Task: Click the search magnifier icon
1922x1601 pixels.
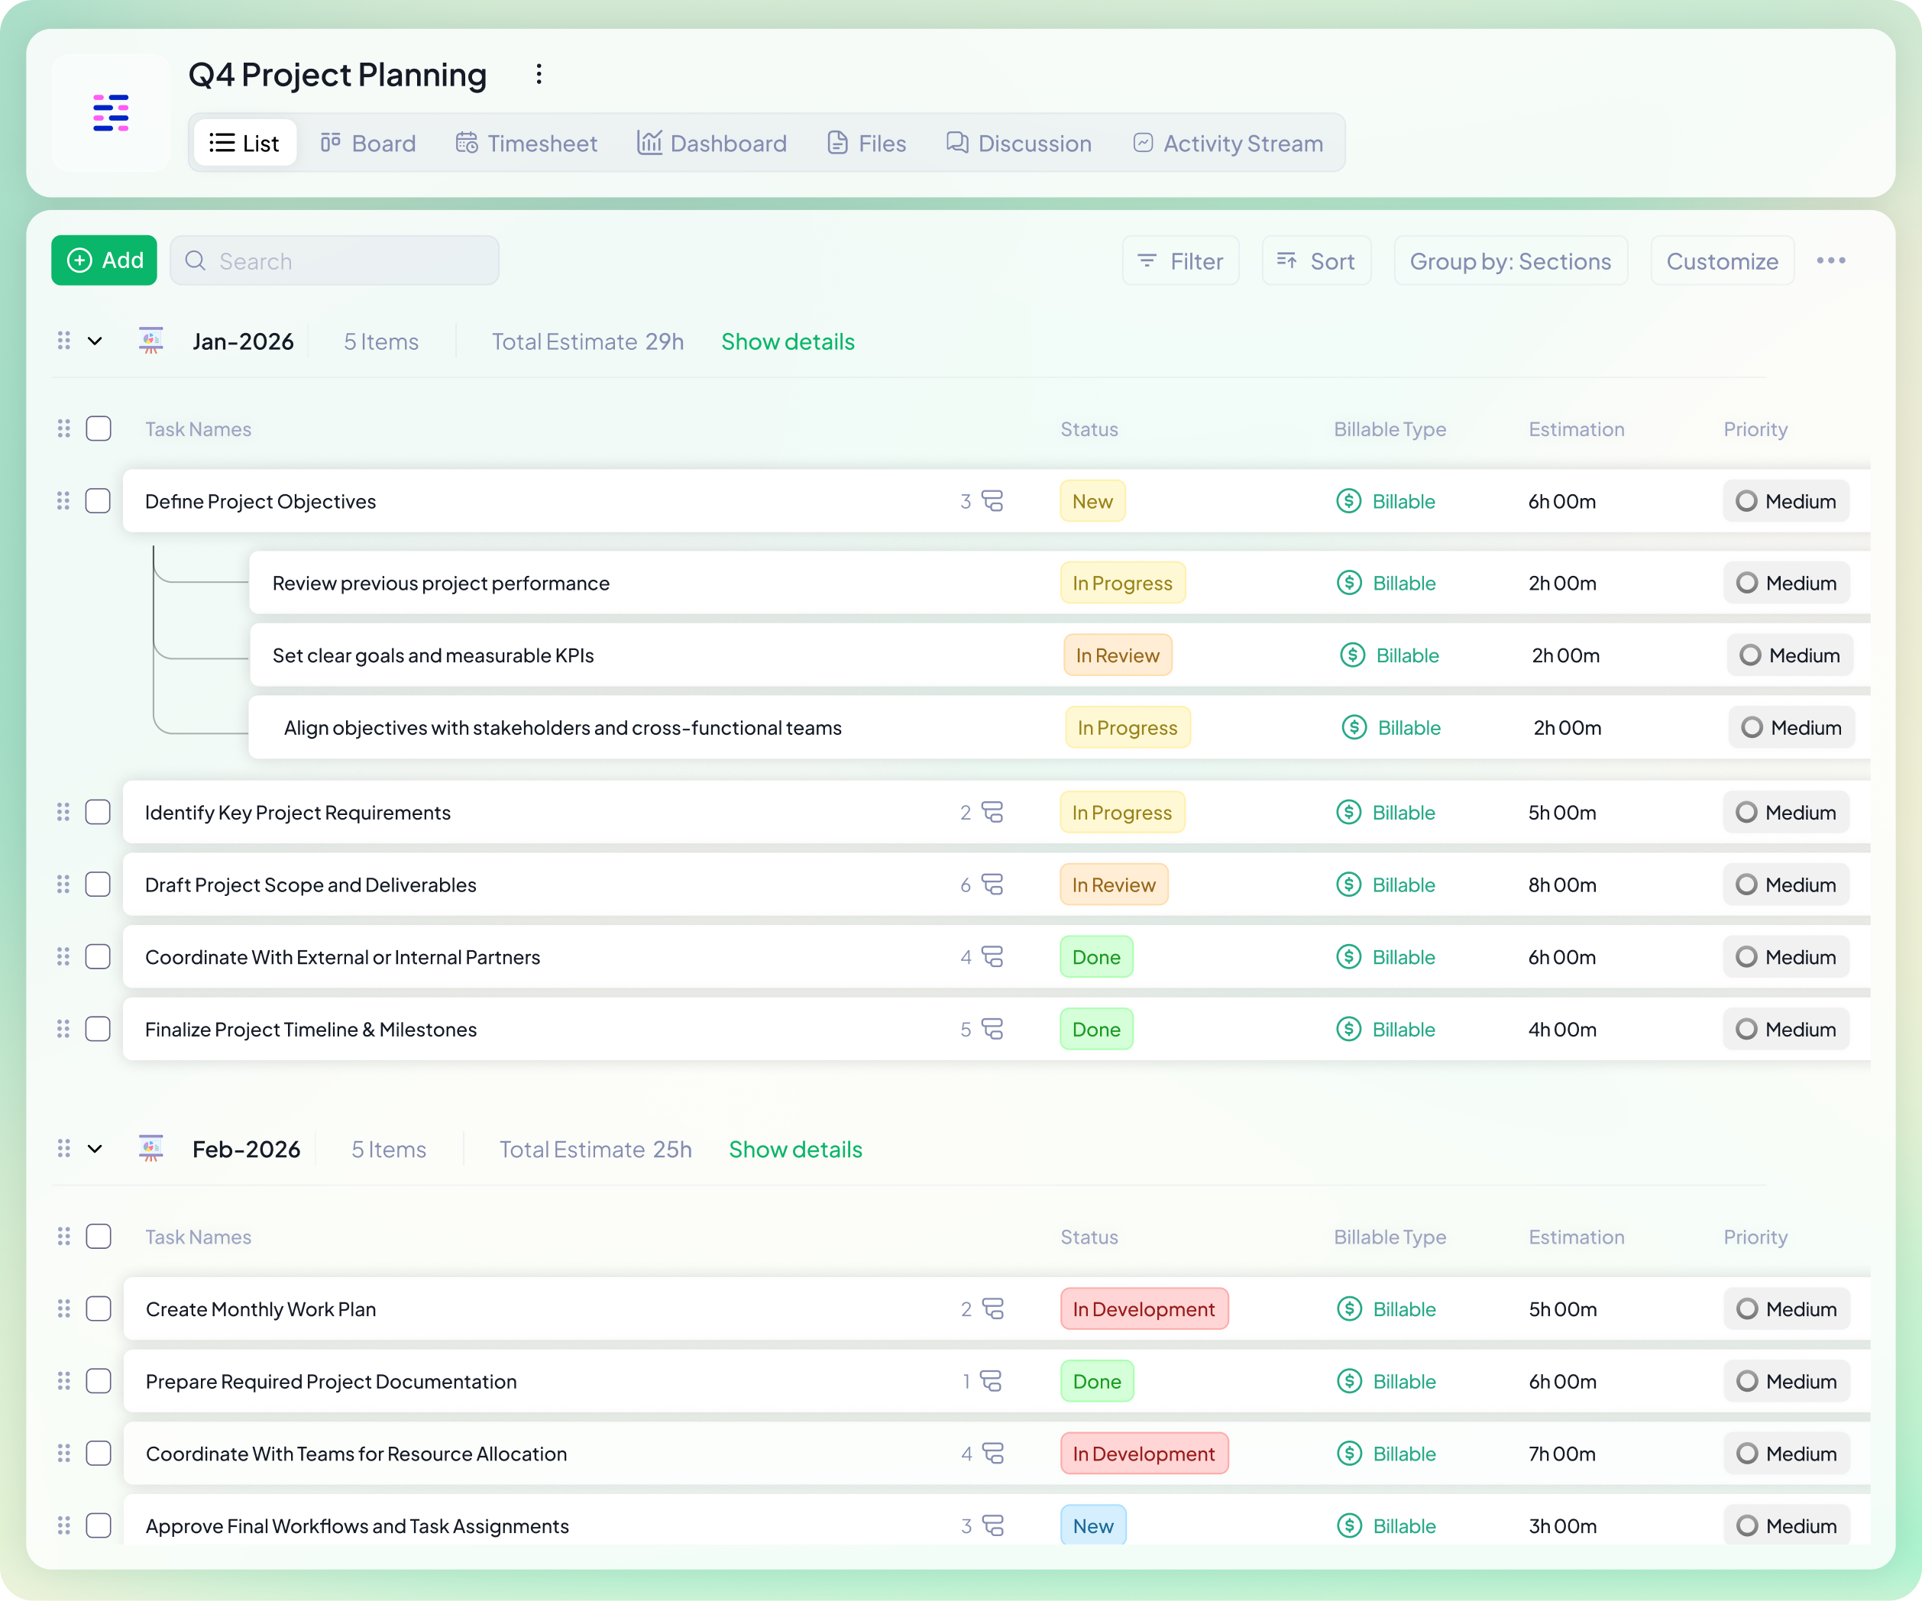Action: click(x=196, y=261)
